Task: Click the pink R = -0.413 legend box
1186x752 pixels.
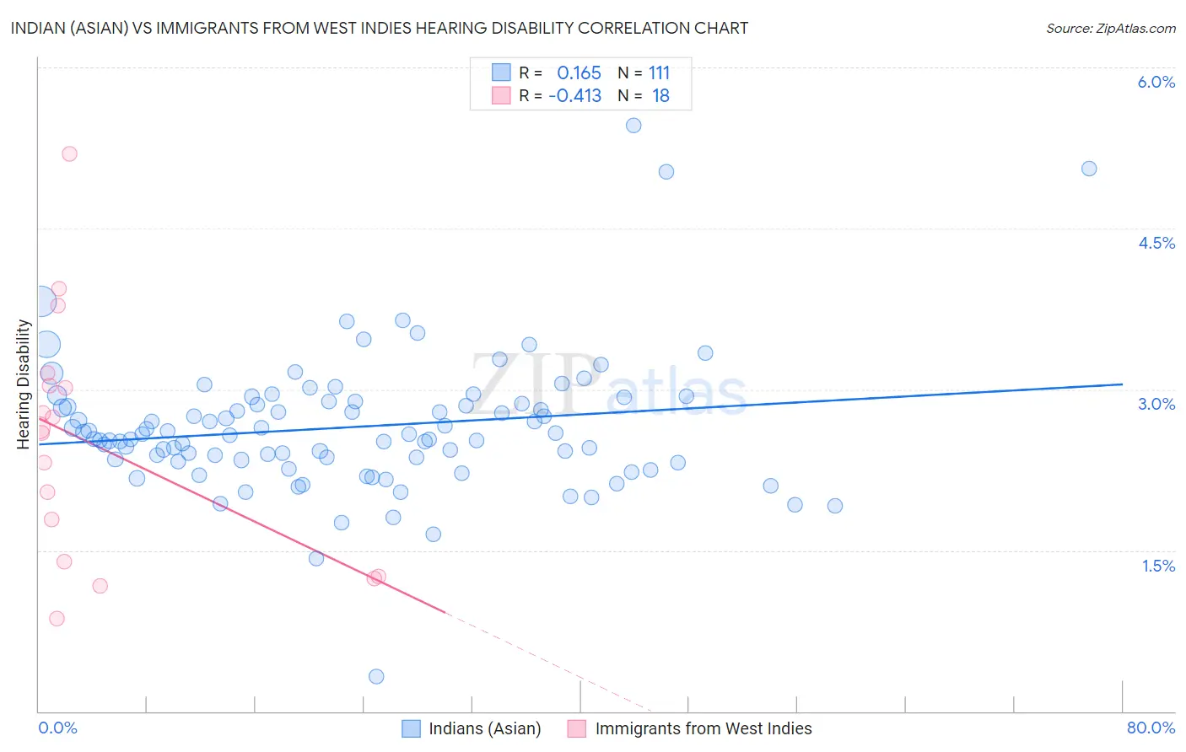Action: (501, 95)
